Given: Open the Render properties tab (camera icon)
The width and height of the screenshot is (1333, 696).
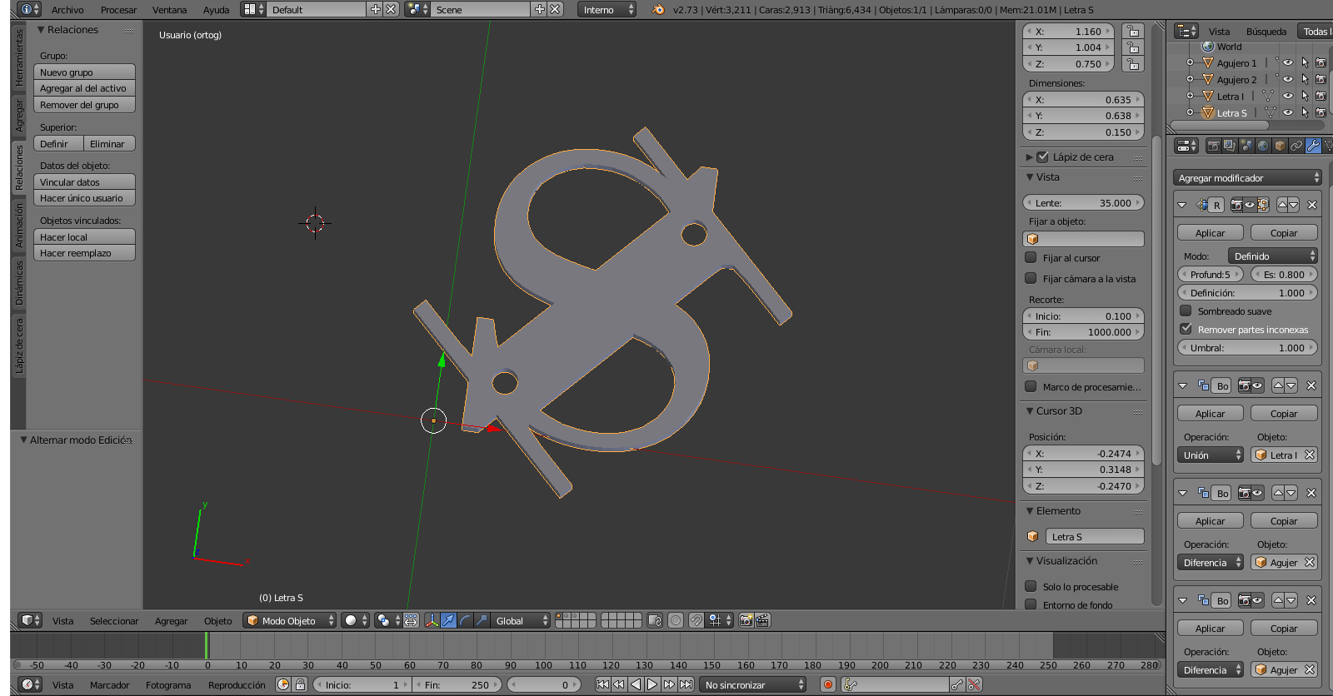Looking at the screenshot, I should pyautogui.click(x=1213, y=146).
